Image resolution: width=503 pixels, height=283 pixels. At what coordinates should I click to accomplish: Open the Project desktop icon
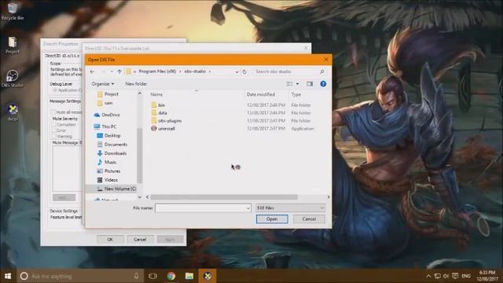click(13, 45)
